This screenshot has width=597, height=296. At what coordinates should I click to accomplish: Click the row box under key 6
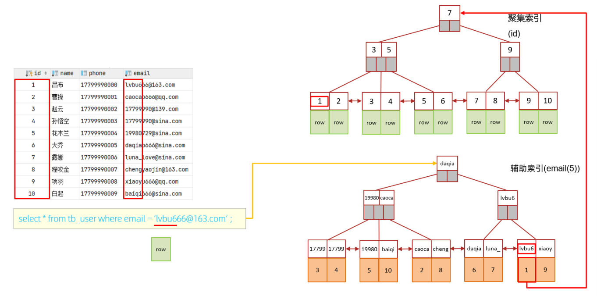tap(443, 122)
